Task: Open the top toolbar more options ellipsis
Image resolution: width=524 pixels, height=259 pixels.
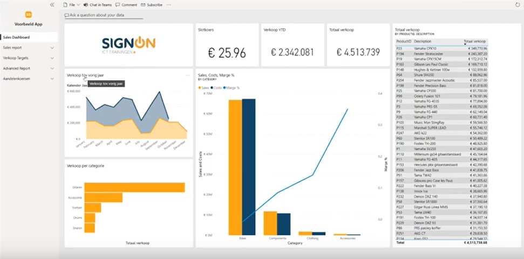Action: [169, 4]
